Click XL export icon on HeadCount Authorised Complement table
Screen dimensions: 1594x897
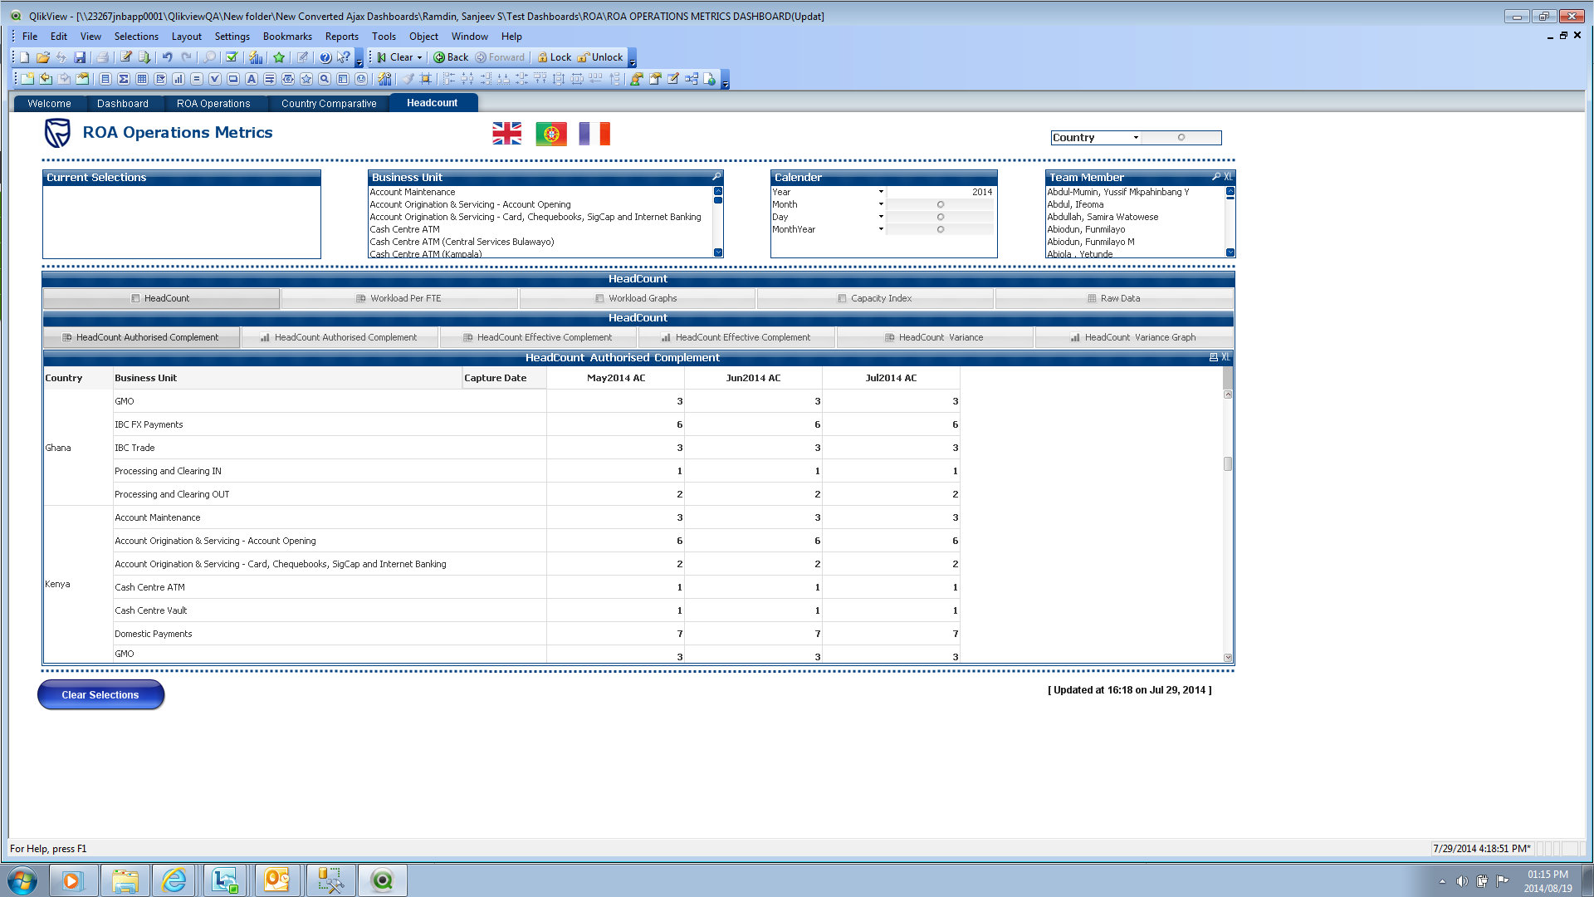[x=1225, y=357]
